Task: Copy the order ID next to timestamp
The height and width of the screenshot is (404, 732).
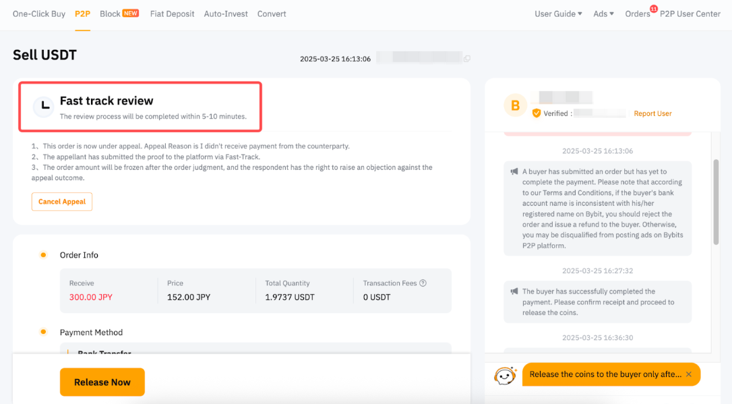Action: click(x=467, y=59)
